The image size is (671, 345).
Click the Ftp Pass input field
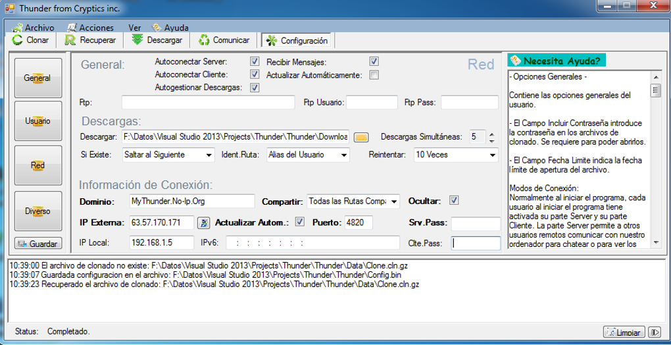470,103
